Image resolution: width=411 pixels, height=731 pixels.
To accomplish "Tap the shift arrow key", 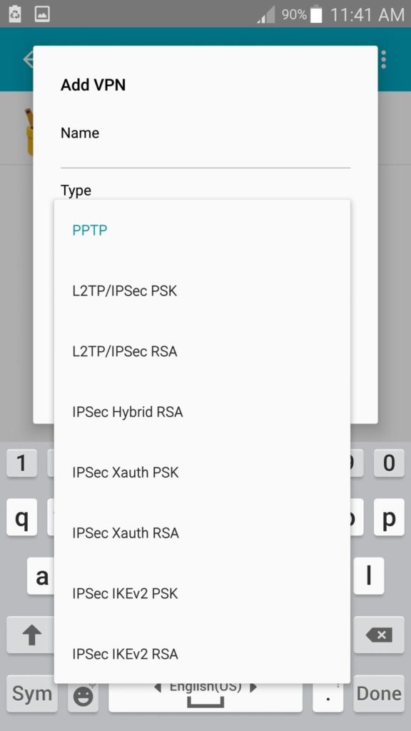I will (31, 635).
